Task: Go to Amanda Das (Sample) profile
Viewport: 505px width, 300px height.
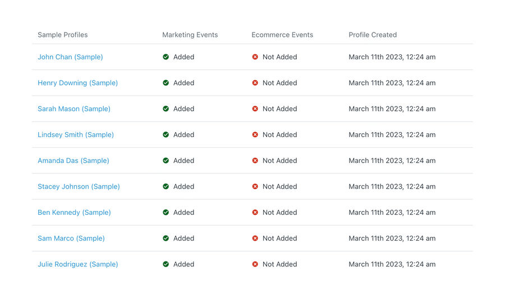Action: (74, 161)
